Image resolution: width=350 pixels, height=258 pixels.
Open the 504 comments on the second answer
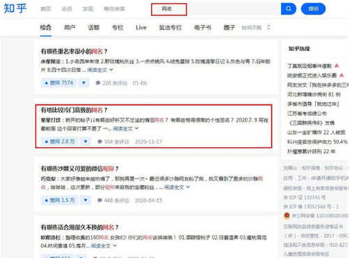tap(113, 142)
